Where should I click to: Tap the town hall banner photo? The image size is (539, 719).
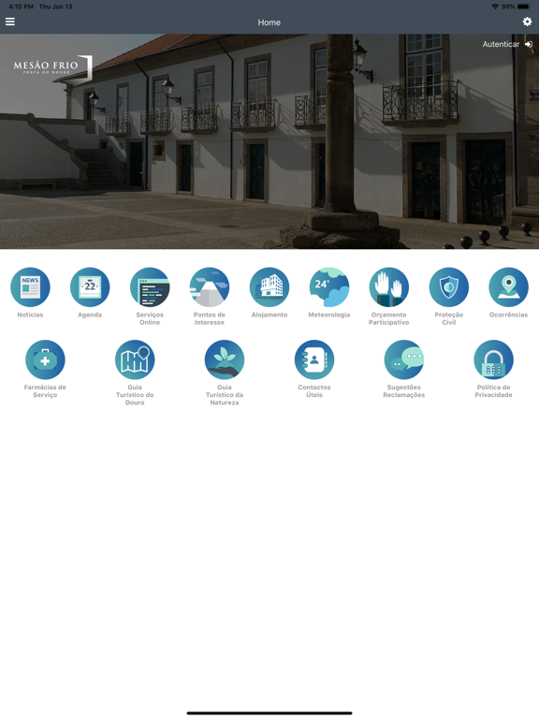(269, 141)
